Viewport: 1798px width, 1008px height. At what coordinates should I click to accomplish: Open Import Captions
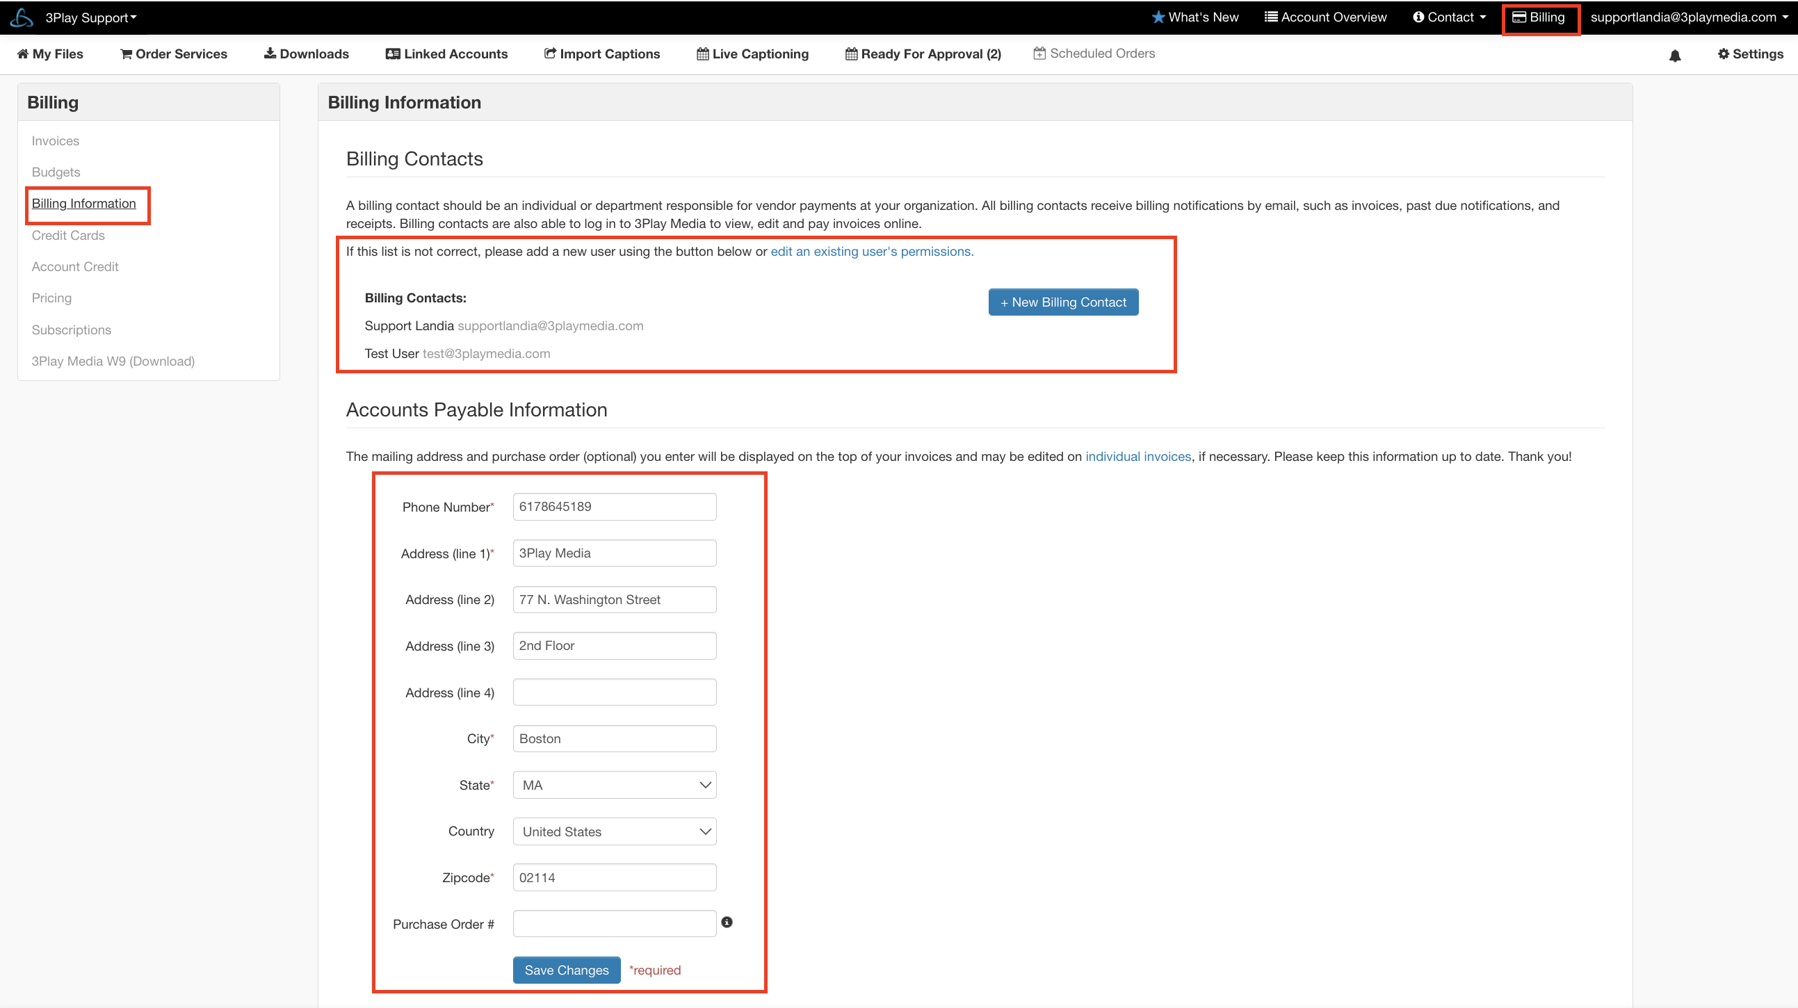[602, 54]
